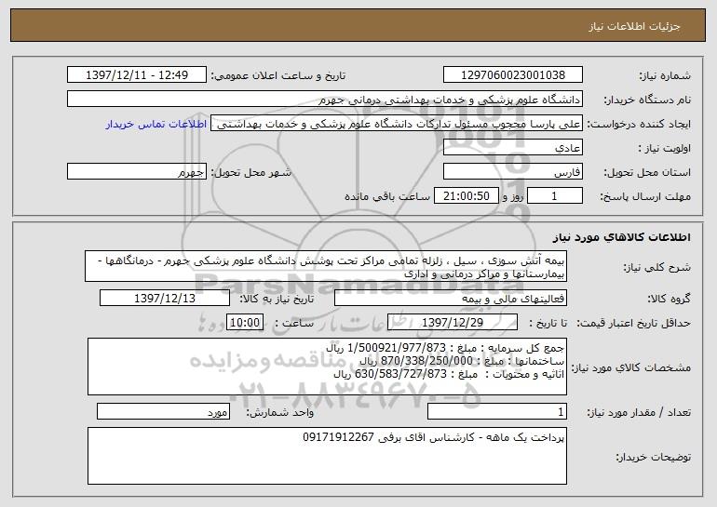
Task: Click the ساختمانها amount line 870/338/250/000
Action: (462, 361)
